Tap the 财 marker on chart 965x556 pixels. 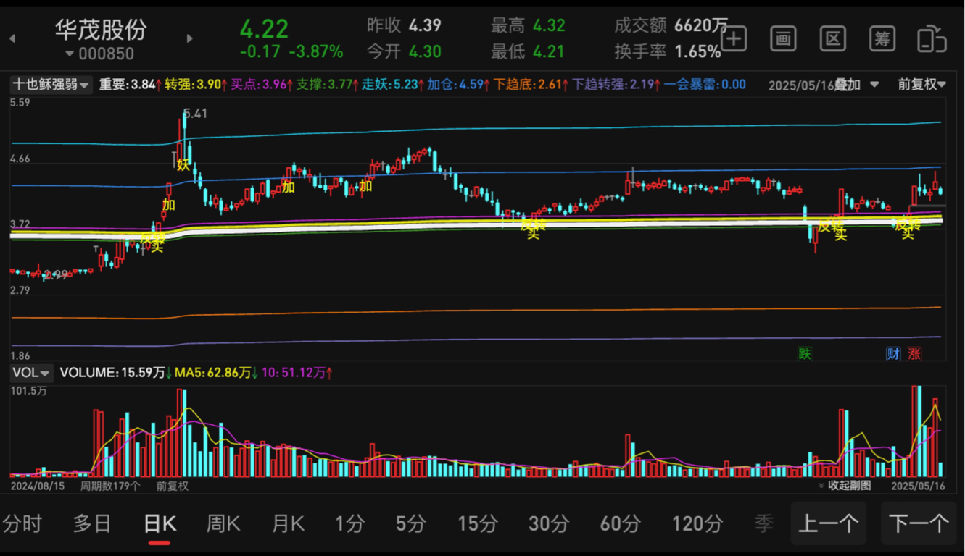893,353
